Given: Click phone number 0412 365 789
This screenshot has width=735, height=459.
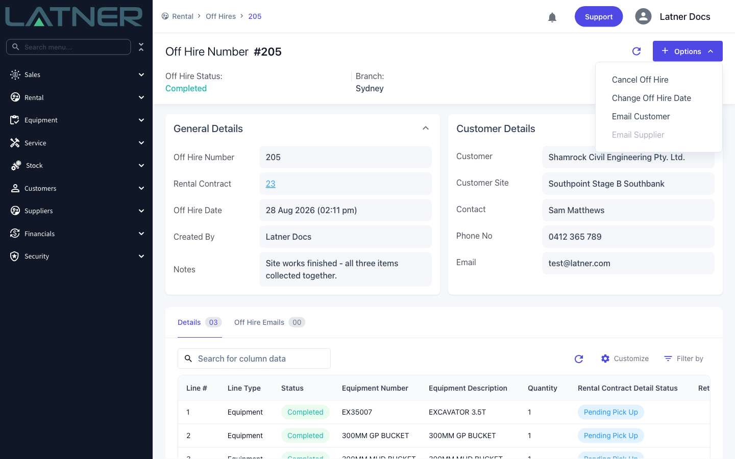Looking at the screenshot, I should (628, 237).
